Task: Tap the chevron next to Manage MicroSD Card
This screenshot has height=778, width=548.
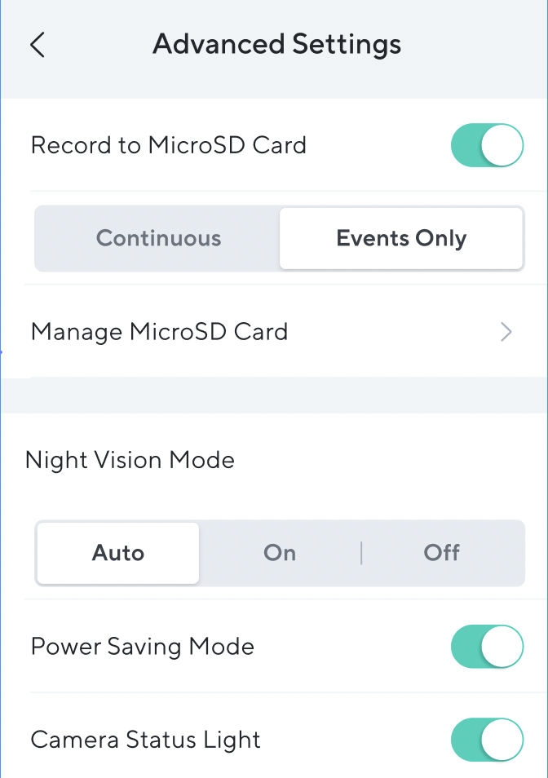Action: point(506,332)
